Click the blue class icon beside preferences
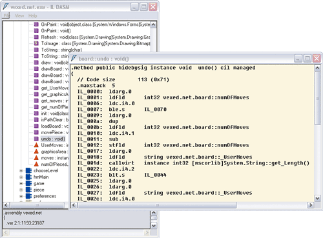The width and height of the screenshot is (323, 238). [x=28, y=196]
